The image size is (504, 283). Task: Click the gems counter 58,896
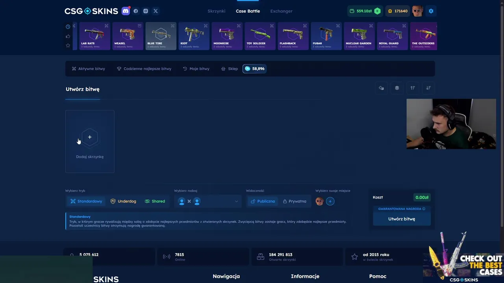(254, 69)
